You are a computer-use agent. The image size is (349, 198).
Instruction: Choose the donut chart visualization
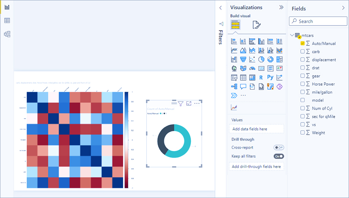(x=270, y=59)
